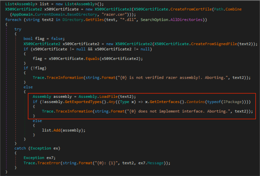Place cursor on the try keyword

[x=18, y=29]
